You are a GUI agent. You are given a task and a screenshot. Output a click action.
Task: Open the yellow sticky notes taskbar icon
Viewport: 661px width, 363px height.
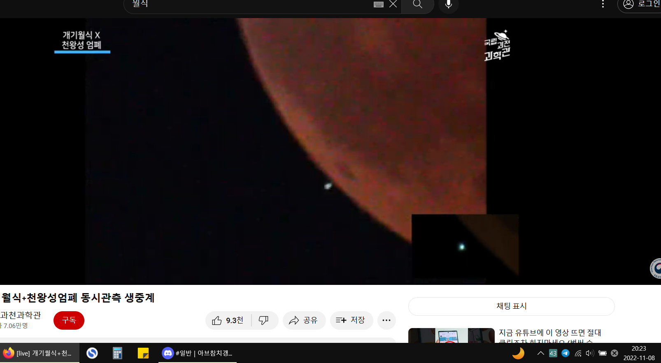[143, 353]
